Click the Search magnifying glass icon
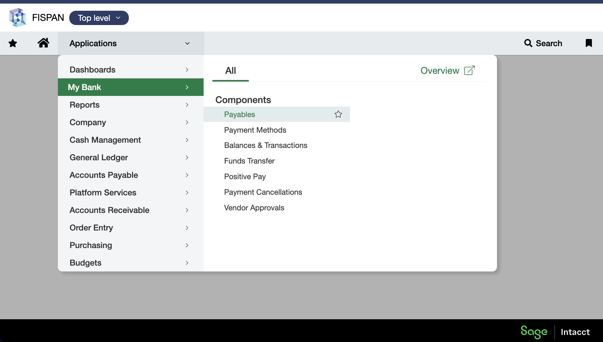The height and width of the screenshot is (342, 603). (x=528, y=43)
